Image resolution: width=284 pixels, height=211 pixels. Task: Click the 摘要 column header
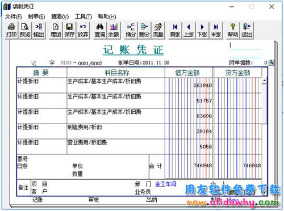[41, 73]
